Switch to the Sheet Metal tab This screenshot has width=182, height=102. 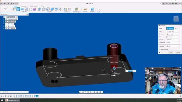[33, 6]
